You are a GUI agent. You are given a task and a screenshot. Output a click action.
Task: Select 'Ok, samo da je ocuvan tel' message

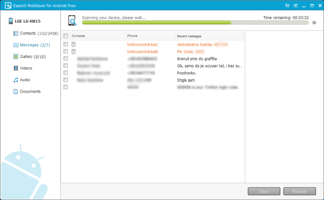coord(210,66)
